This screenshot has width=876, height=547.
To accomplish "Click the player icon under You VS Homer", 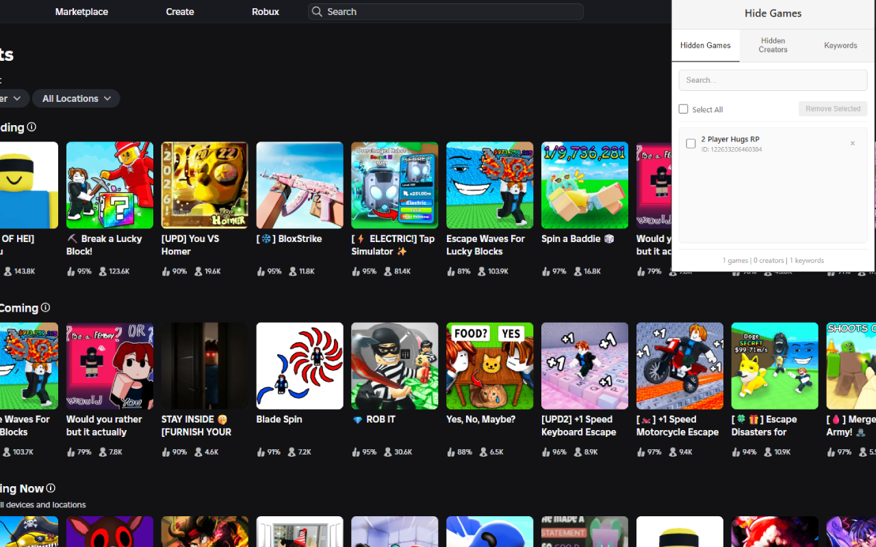I will click(198, 271).
